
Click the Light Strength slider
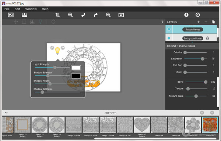(52, 68)
